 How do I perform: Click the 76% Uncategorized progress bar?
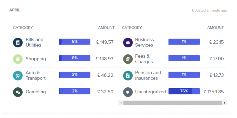[x=184, y=91]
